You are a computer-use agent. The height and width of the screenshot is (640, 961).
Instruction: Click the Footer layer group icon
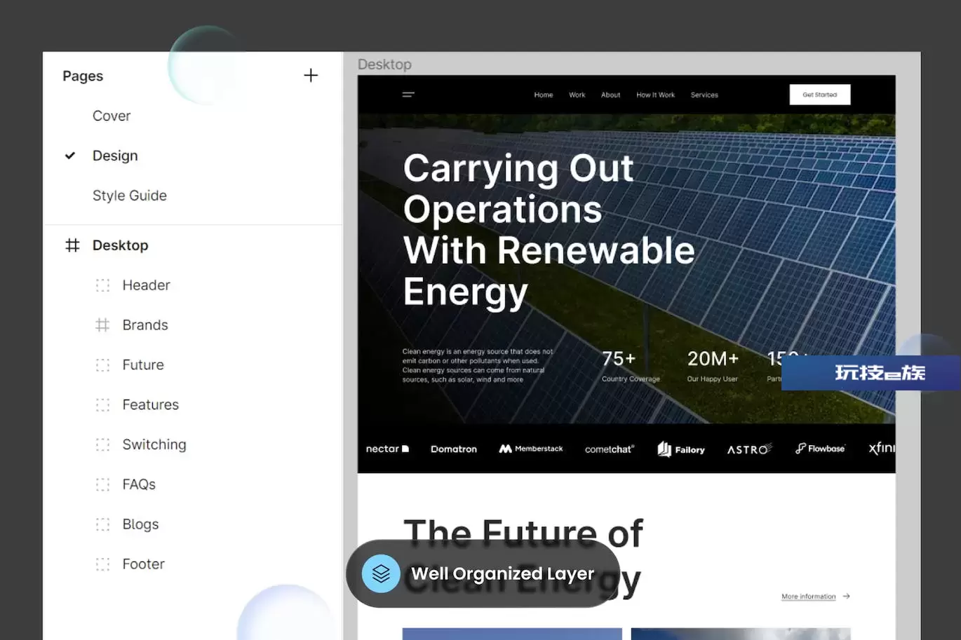tap(102, 564)
